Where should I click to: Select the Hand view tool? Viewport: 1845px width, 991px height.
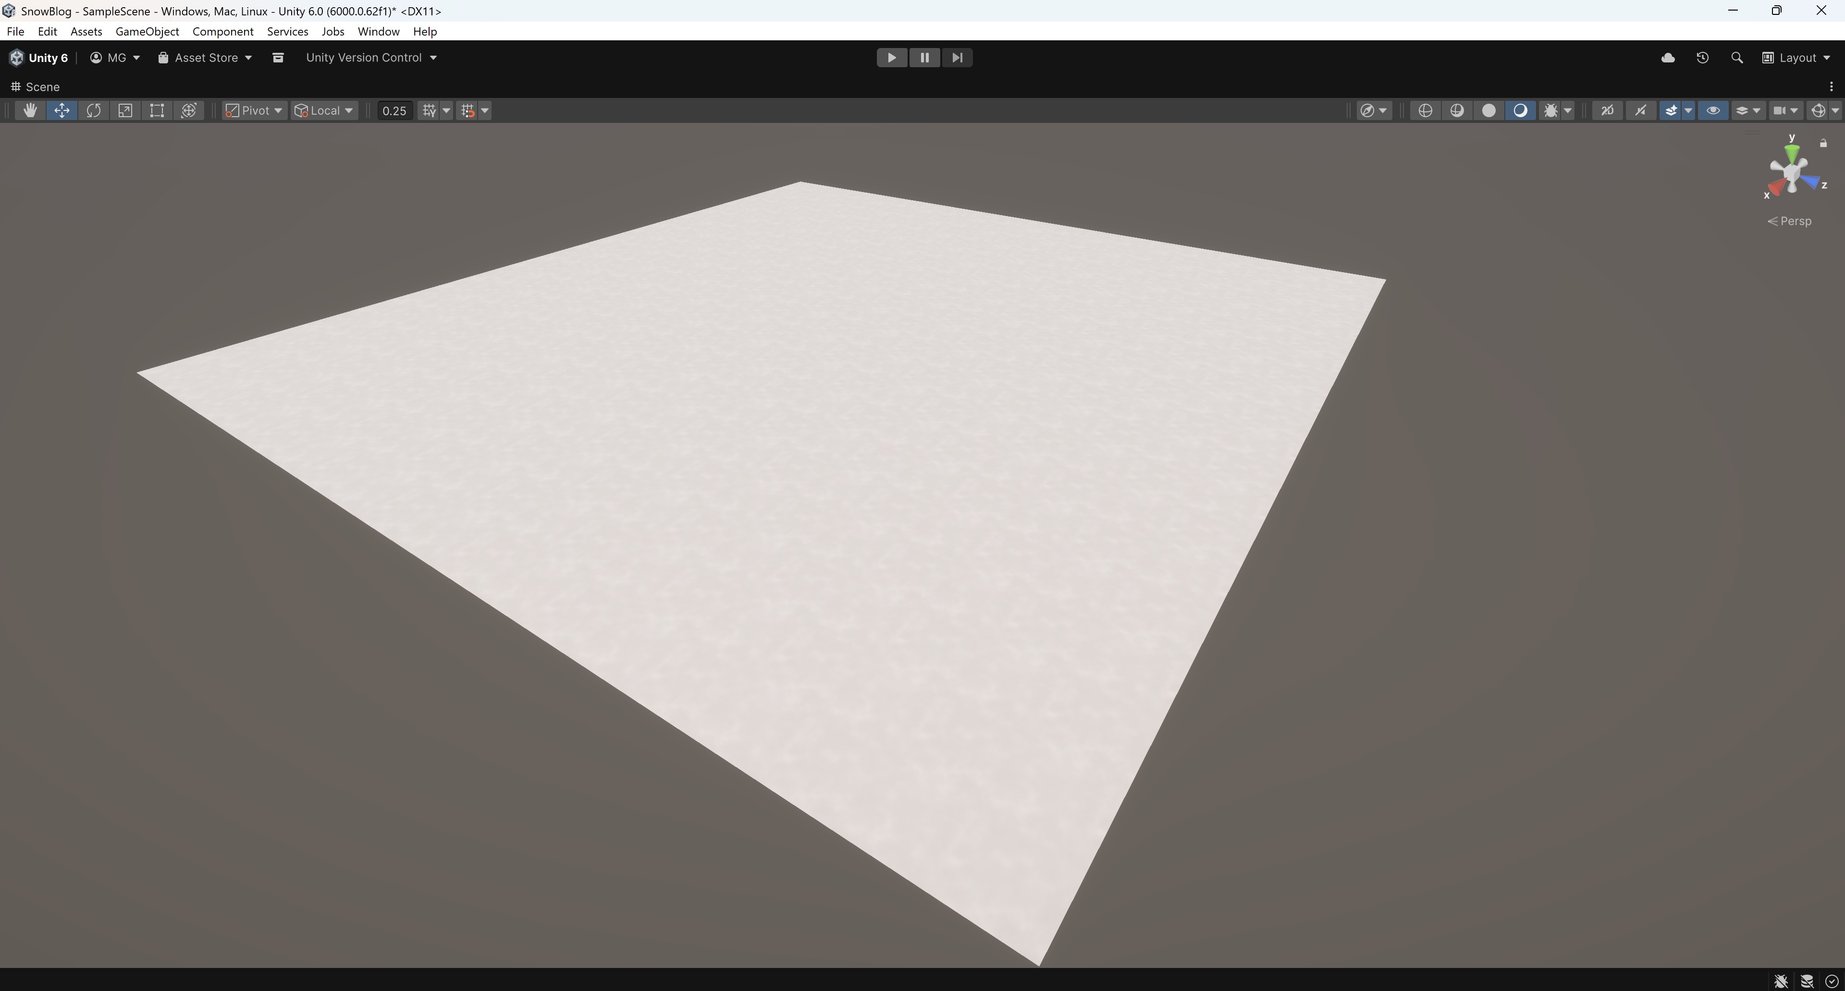coord(29,110)
